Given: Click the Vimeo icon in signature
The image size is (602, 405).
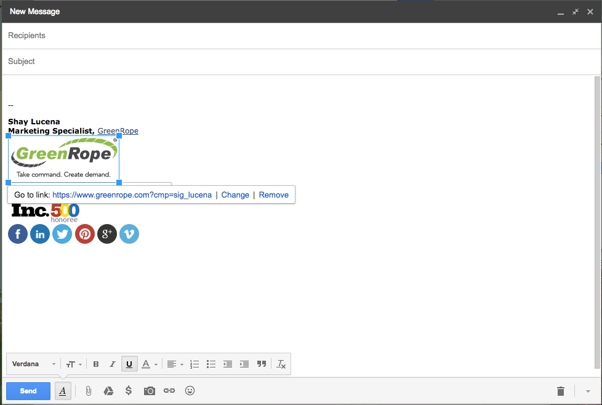Looking at the screenshot, I should click(x=129, y=234).
